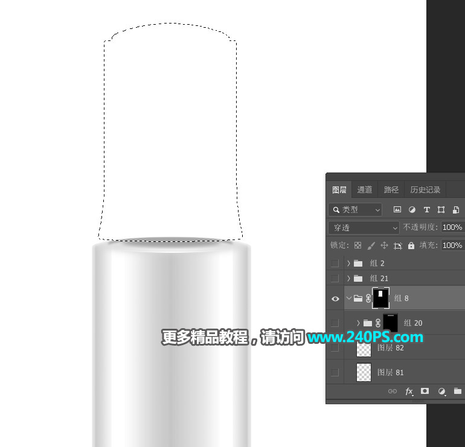The width and height of the screenshot is (465, 447).
Task: Lock image pixels brush icon
Action: click(x=371, y=246)
